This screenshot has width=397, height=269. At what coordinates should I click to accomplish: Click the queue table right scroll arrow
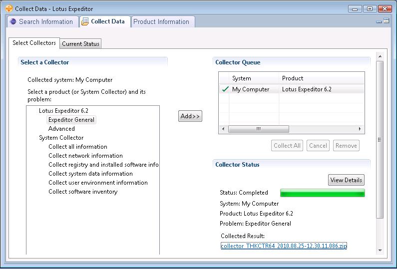click(x=360, y=129)
